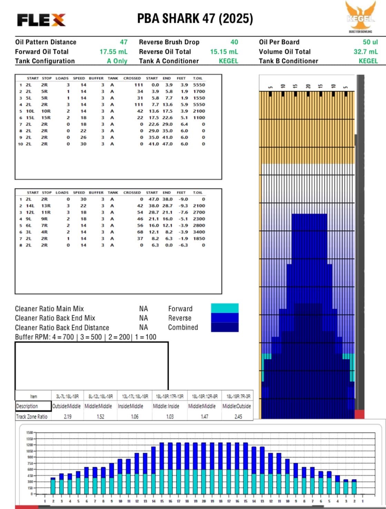This screenshot has width=386, height=509.
Task: Click the Track Zone Ratio value 1.06
Action: click(135, 417)
